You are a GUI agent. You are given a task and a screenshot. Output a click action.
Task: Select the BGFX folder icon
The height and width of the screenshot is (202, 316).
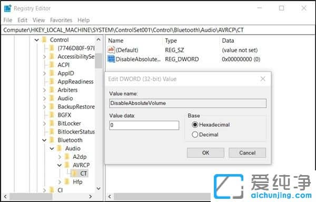pos(52,115)
